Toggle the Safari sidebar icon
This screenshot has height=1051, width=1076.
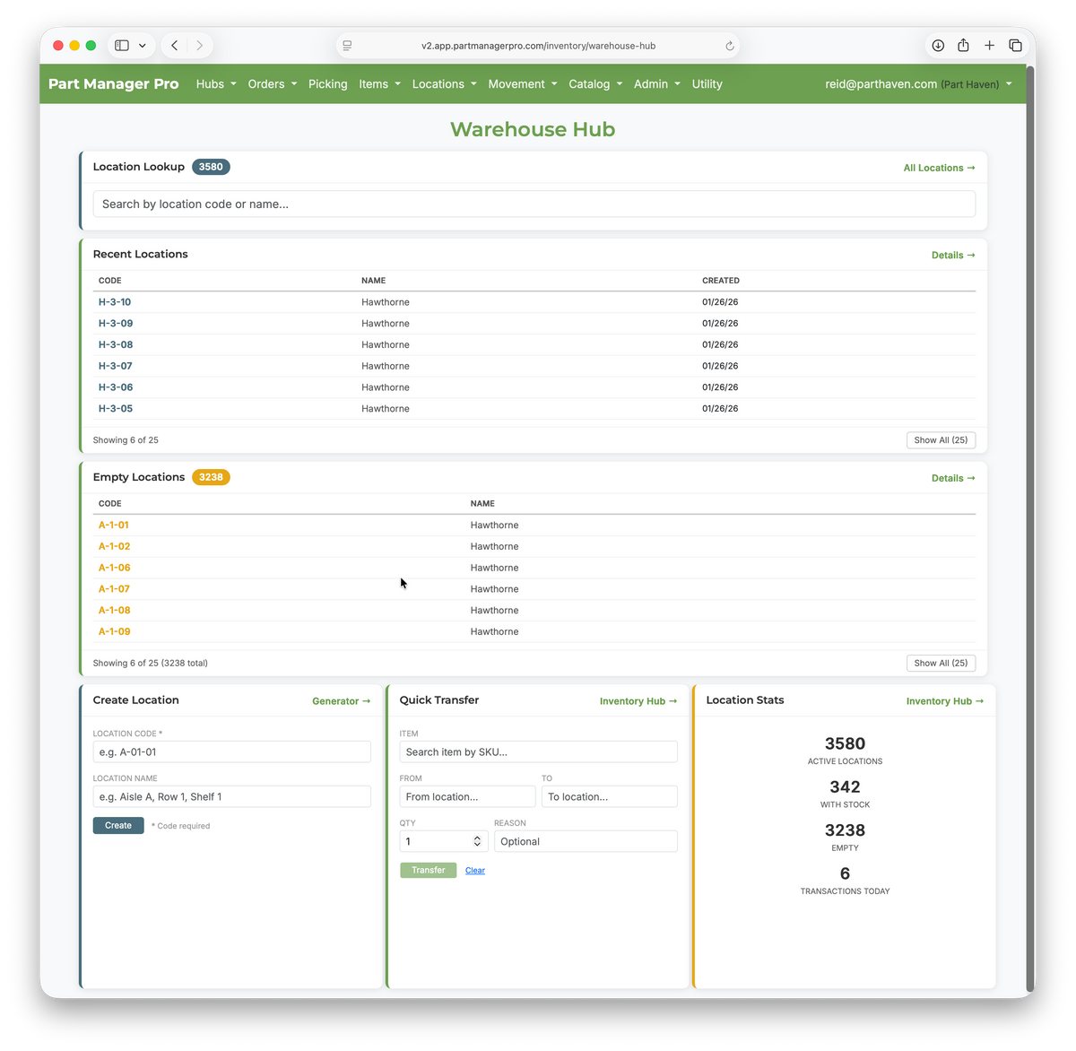click(x=122, y=46)
